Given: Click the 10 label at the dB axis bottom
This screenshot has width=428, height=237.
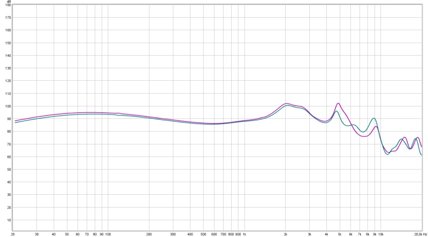Looking at the screenshot, I should click(9, 220).
